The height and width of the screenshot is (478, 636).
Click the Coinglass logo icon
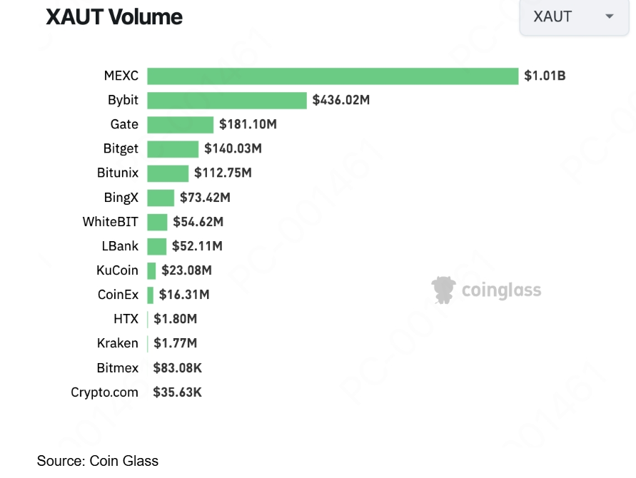tap(443, 290)
